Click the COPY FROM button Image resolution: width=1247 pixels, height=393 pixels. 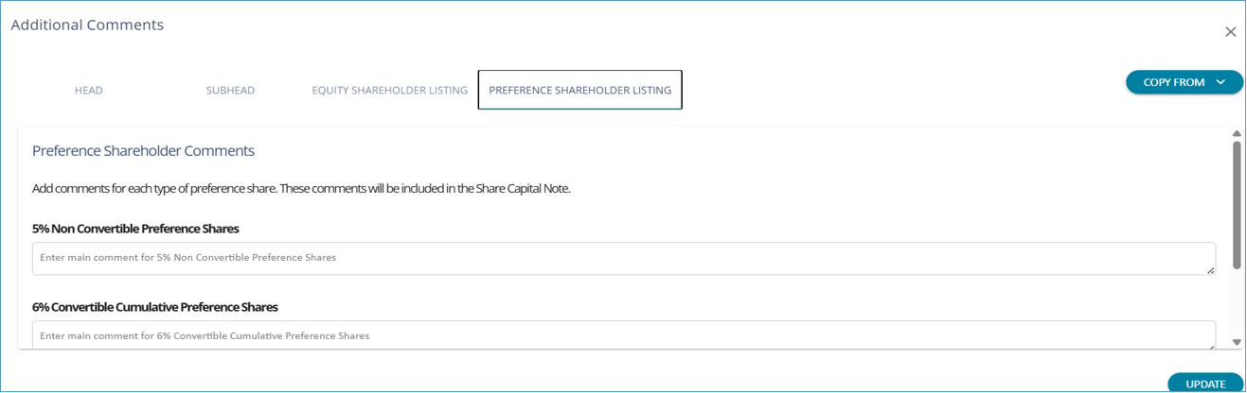(1173, 82)
